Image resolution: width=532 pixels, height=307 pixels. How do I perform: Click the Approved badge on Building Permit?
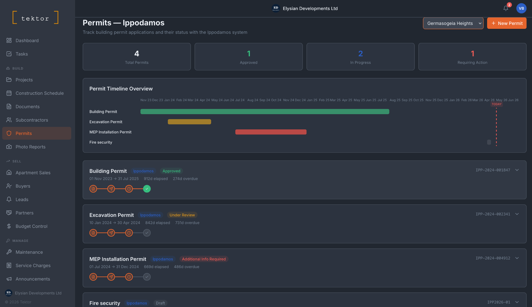pos(171,171)
